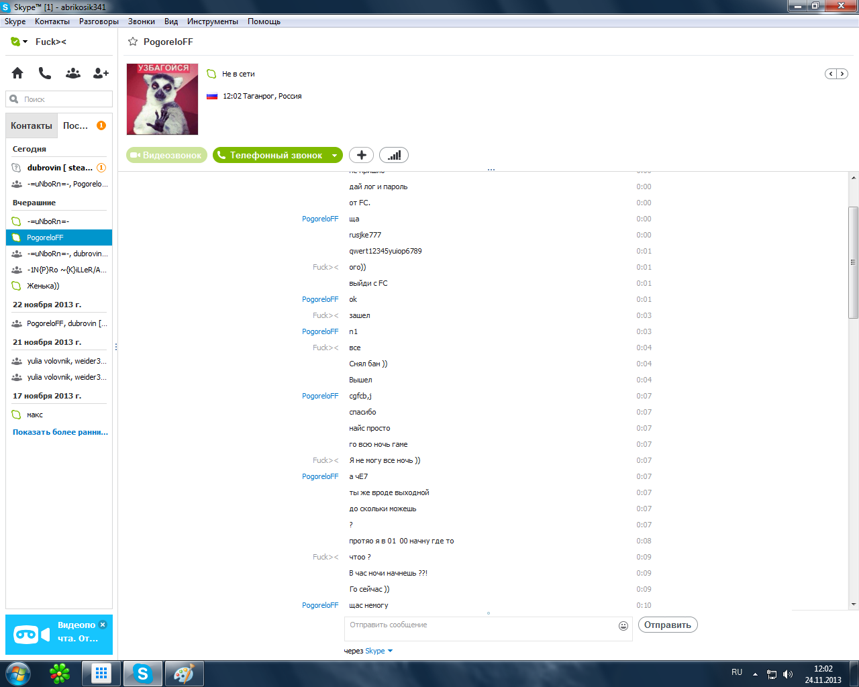Open the Контакты menu
The height and width of the screenshot is (687, 859).
(x=52, y=21)
